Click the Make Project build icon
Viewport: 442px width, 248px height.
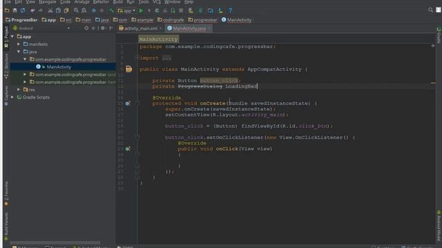pos(112,11)
